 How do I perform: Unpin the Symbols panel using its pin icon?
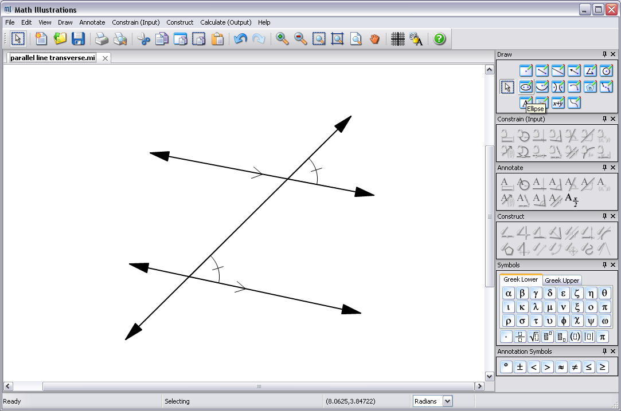pyautogui.click(x=604, y=264)
